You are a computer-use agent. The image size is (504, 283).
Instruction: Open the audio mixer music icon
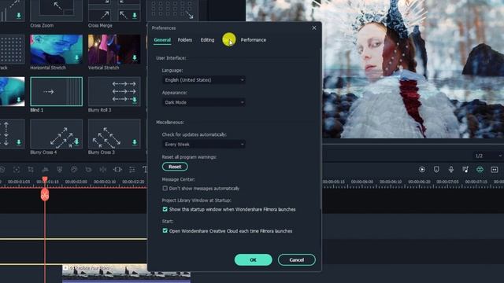point(465,170)
